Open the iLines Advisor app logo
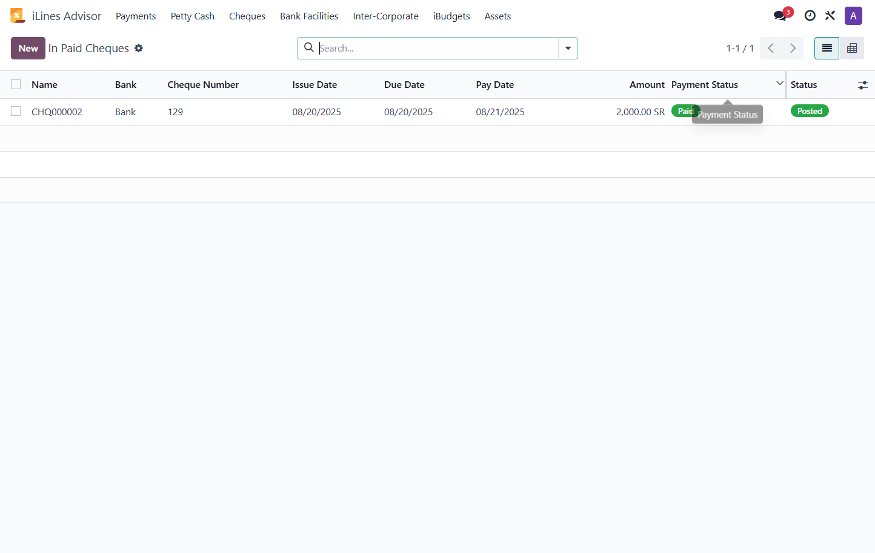The image size is (875, 553). click(18, 16)
